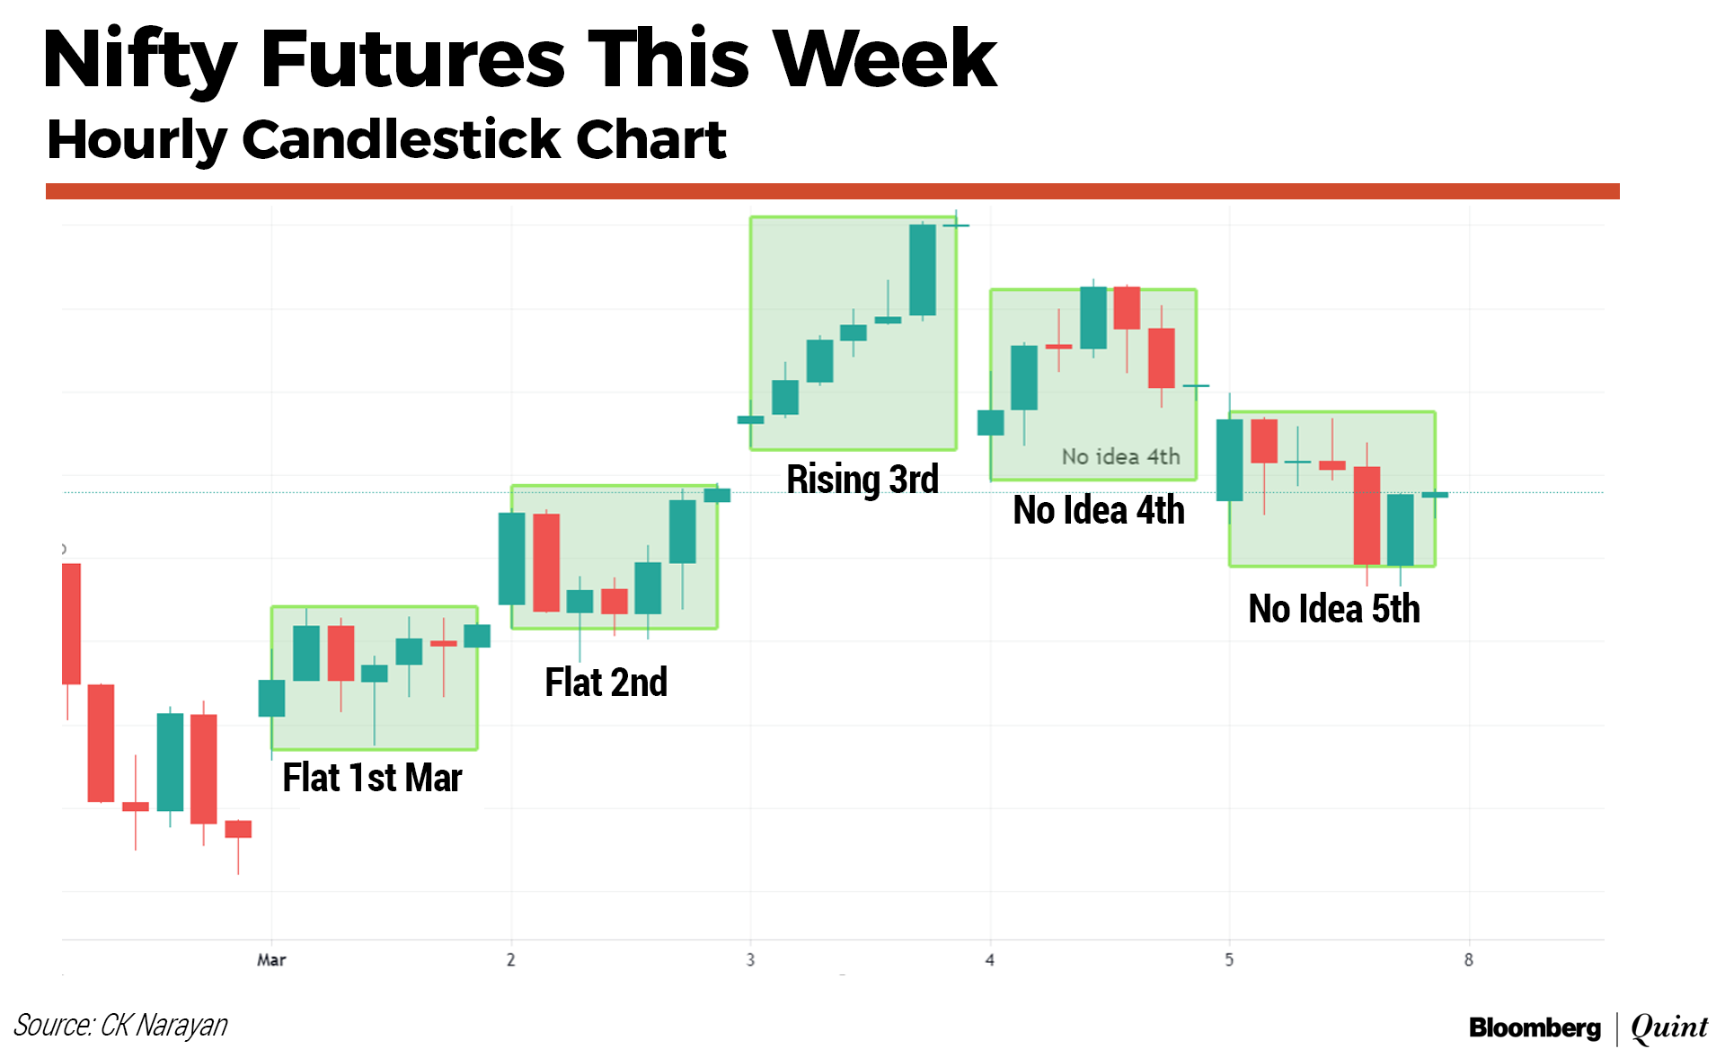Screen dimensions: 1725x1049
Task: Click the 'Nifty Futures This Week' title
Action: pos(519,59)
